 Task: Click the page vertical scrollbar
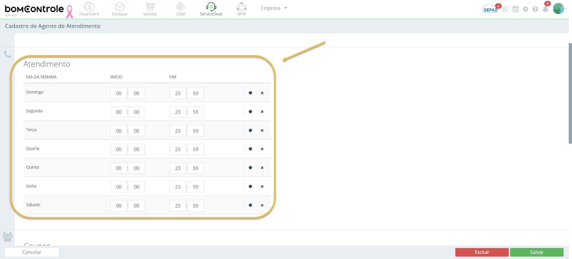point(570,94)
